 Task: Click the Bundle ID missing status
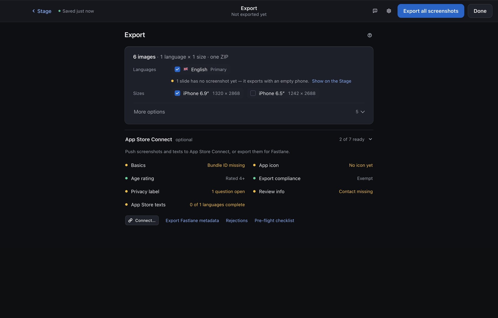click(x=226, y=165)
